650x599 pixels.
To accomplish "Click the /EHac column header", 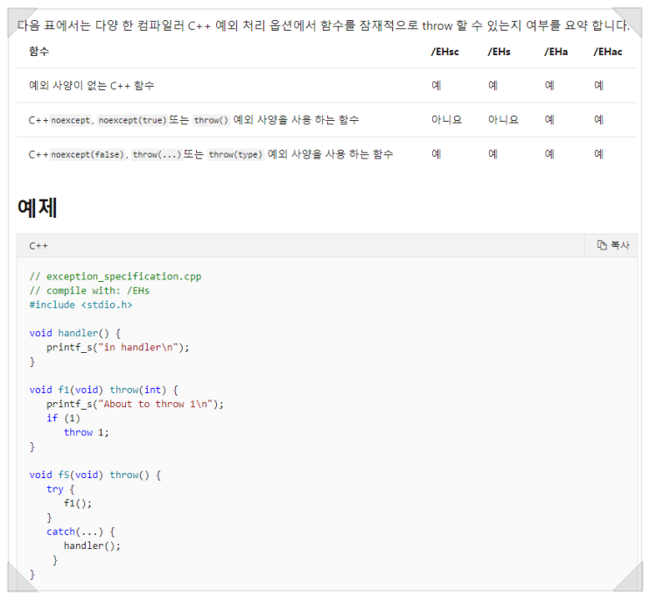I will [608, 52].
